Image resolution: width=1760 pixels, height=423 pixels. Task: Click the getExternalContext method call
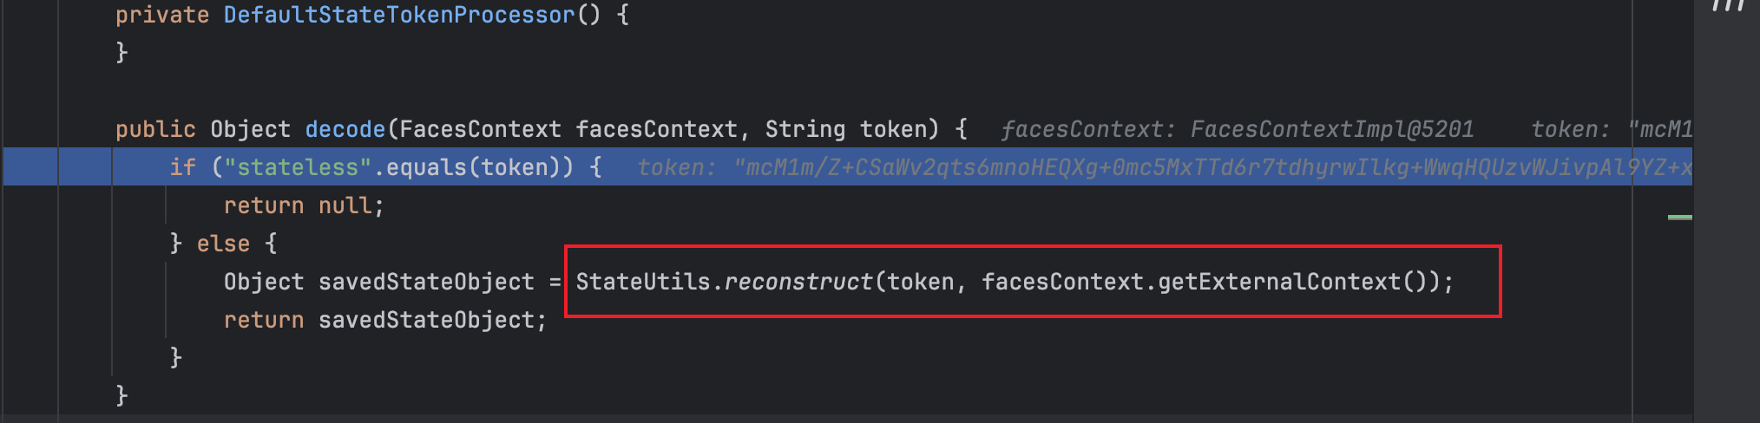tap(1279, 282)
